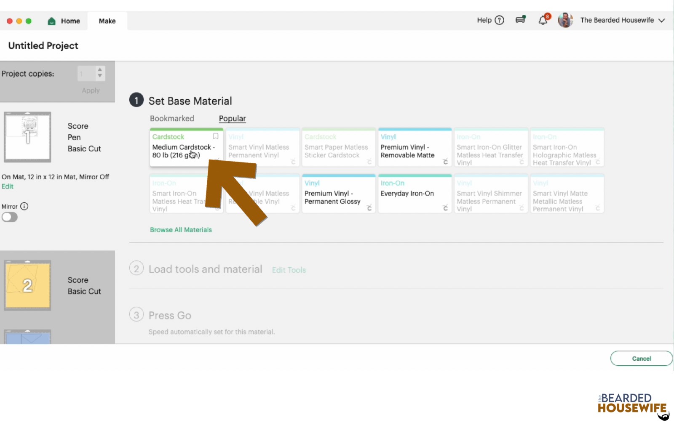Click Browse All Materials

pyautogui.click(x=181, y=230)
